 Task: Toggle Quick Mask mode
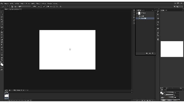point(2,68)
